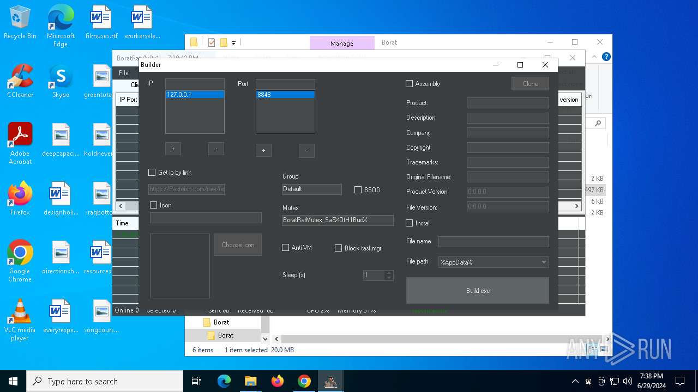The width and height of the screenshot is (698, 392).
Task: Open VLC media player desktop shortcut
Action: 20,320
